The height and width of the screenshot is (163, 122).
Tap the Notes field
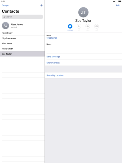point(83,47)
